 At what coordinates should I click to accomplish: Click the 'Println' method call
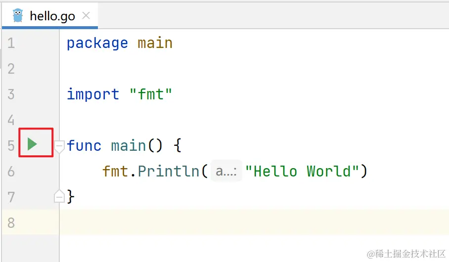coord(168,172)
